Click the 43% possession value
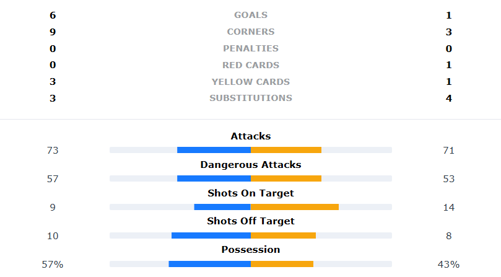Image resolution: width=501 pixels, height=277 pixels. [x=448, y=265]
